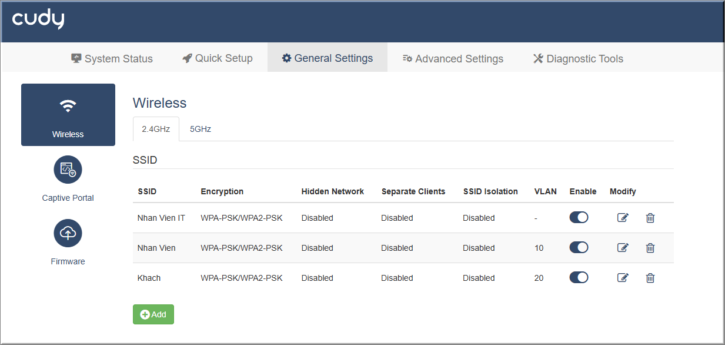
Task: Remove the Khach SSID with trash icon
Action: click(650, 278)
